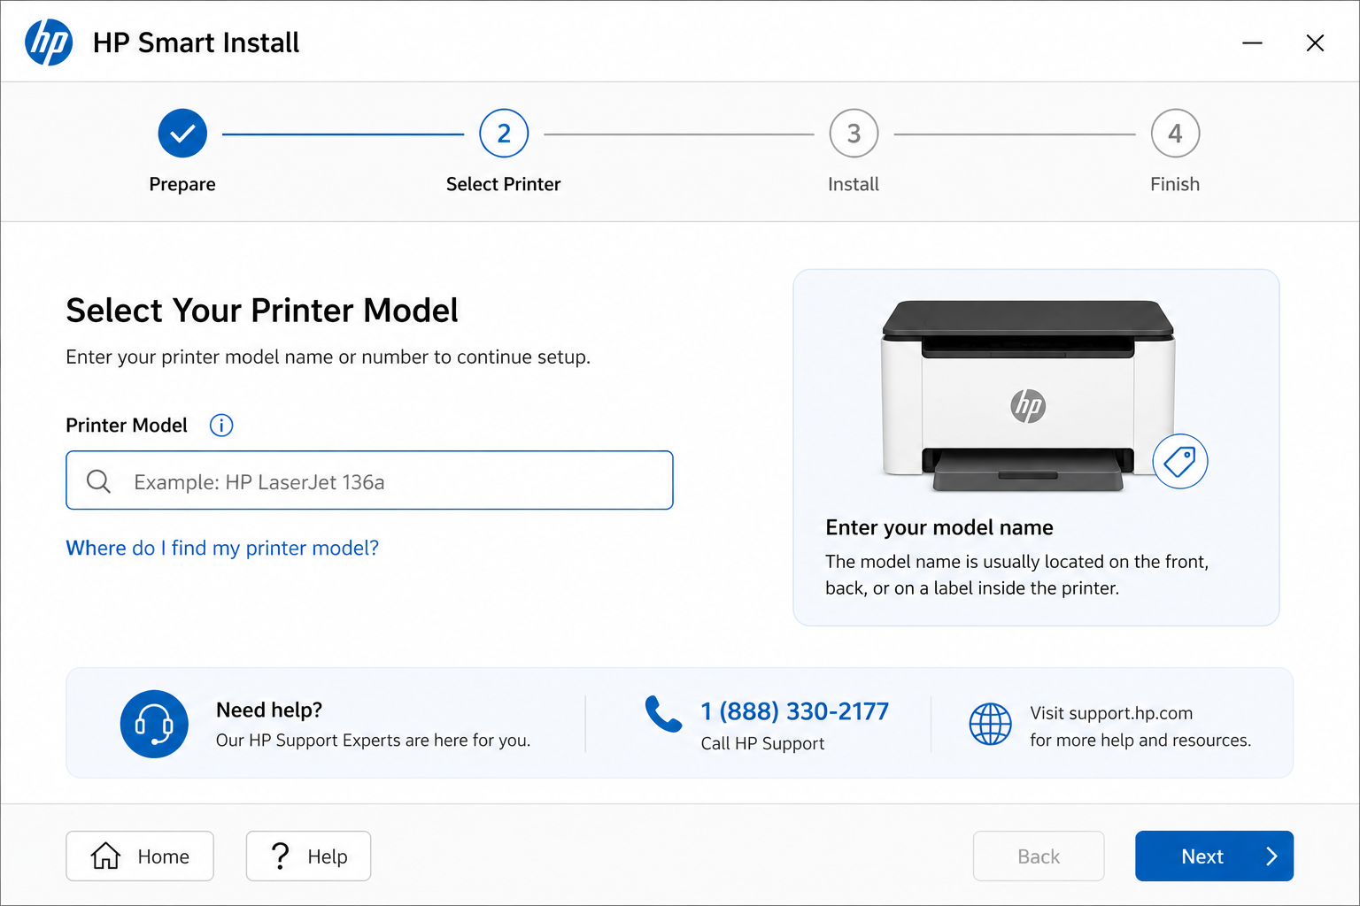Minimize the HP Smart Install window

tap(1252, 42)
